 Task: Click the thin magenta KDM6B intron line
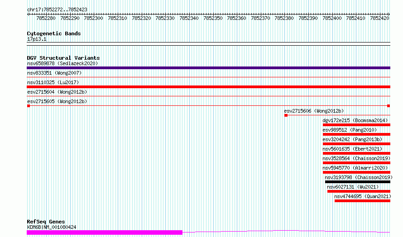286,231
